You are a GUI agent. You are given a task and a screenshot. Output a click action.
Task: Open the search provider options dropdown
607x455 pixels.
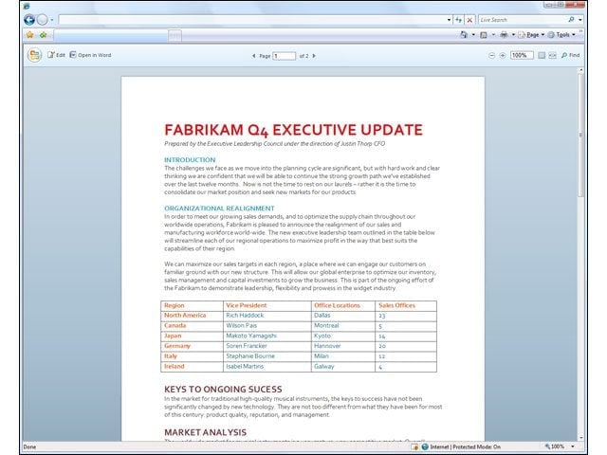click(x=579, y=20)
